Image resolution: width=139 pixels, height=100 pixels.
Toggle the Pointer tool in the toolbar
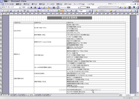62,11
